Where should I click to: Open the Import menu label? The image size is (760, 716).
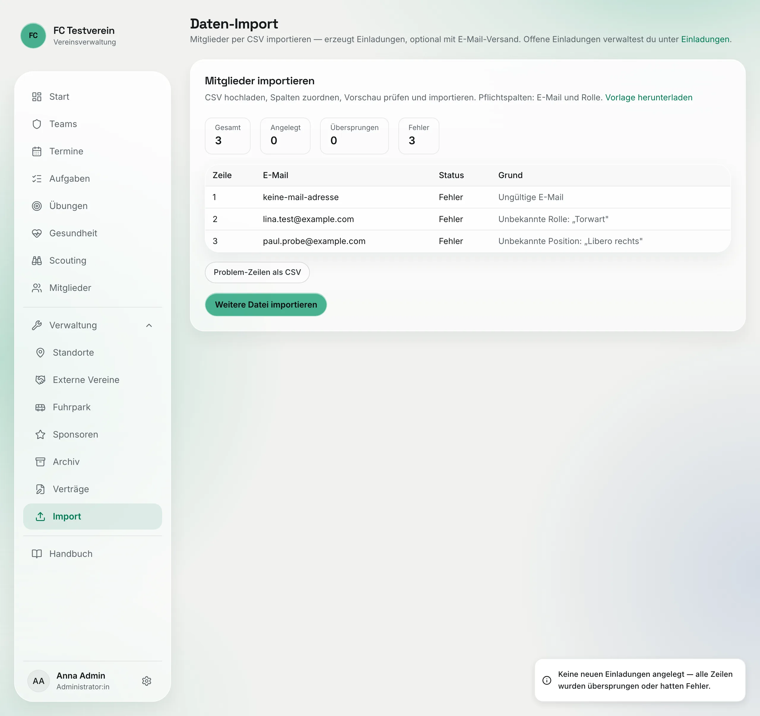(x=67, y=517)
